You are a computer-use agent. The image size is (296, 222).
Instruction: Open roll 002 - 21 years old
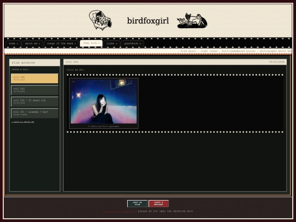coord(35,101)
